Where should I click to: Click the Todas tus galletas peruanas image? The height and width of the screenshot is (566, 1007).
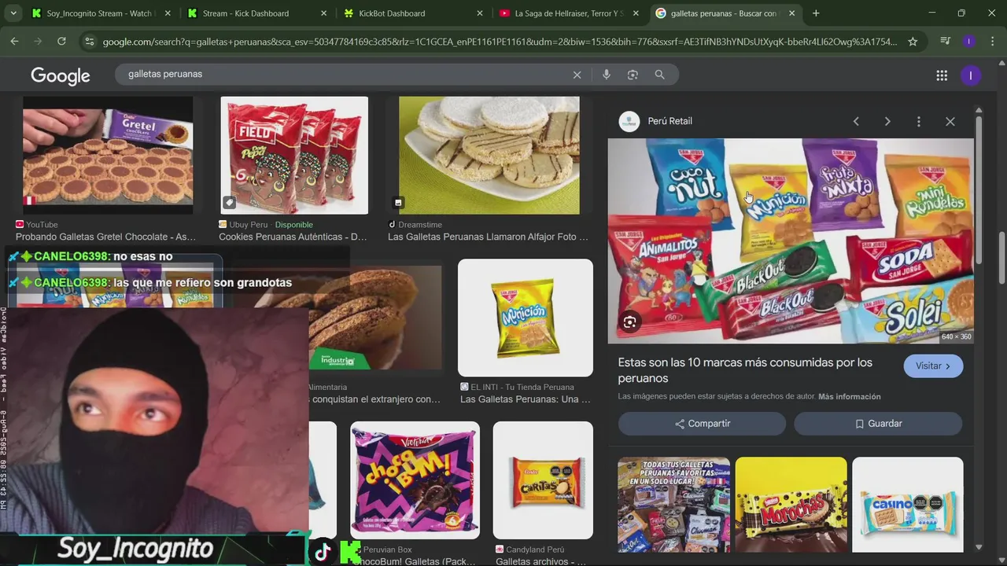point(673,505)
